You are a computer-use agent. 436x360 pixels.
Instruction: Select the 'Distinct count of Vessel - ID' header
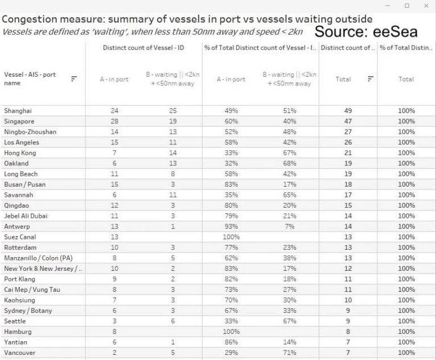pos(143,47)
